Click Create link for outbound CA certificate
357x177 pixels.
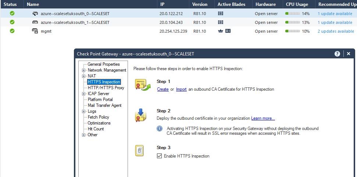point(163,89)
